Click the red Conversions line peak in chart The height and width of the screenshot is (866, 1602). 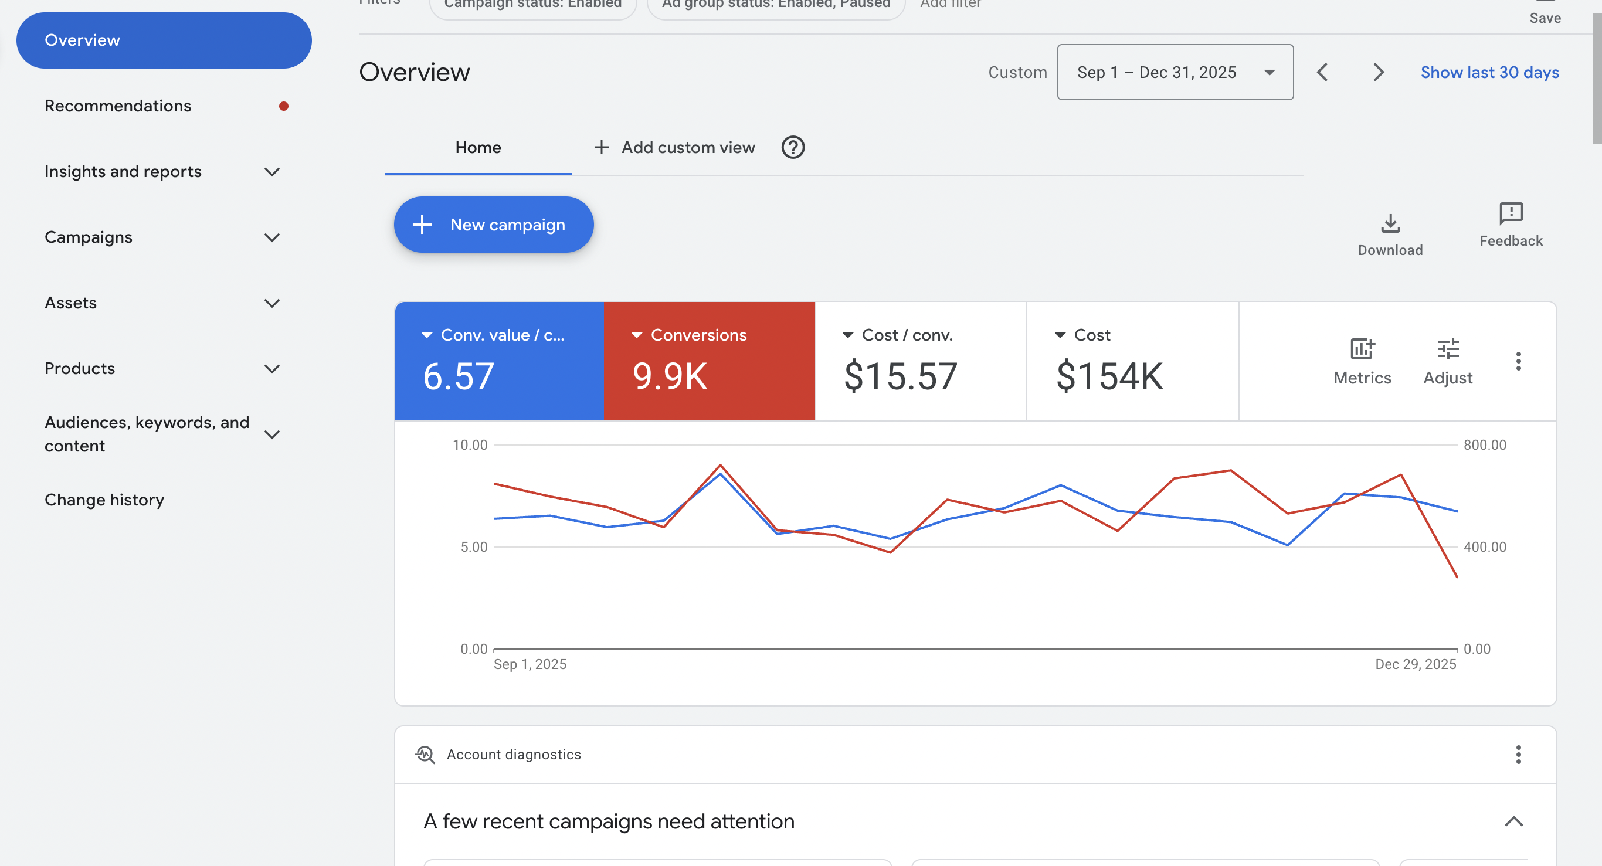pyautogui.click(x=720, y=465)
